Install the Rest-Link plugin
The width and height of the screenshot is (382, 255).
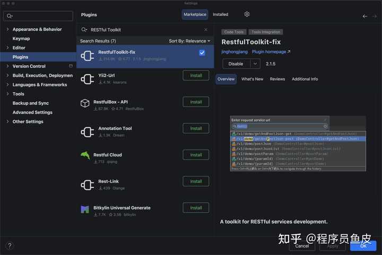click(x=196, y=181)
